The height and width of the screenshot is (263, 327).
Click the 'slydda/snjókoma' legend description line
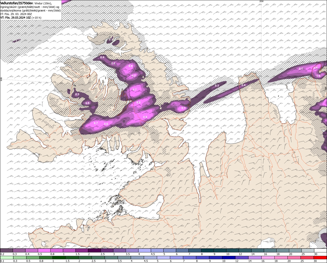coord(30,10)
